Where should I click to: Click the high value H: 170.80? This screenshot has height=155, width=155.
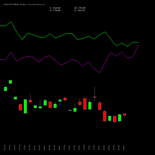click(80, 8)
